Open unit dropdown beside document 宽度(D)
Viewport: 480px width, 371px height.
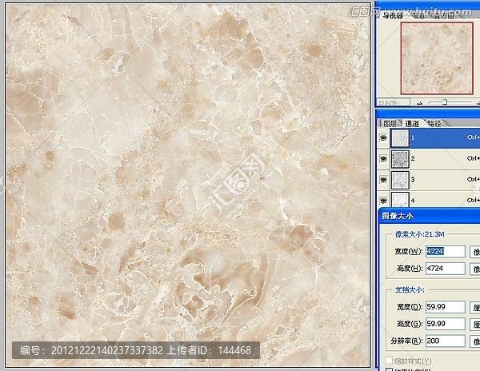pos(474,307)
